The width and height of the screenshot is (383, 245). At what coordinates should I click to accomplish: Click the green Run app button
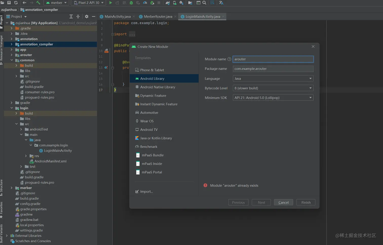click(x=110, y=3)
